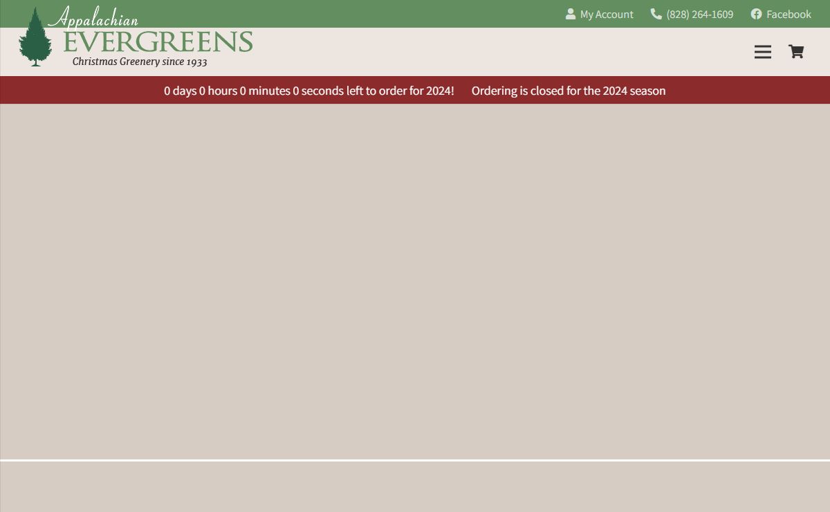Open the shopping cart
This screenshot has width=830, height=512.
pos(796,52)
